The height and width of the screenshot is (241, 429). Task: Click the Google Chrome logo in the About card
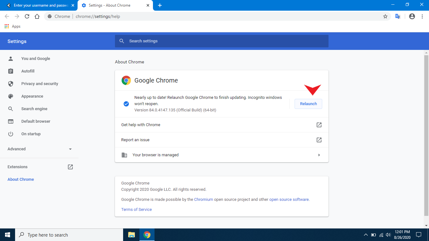pos(126,81)
